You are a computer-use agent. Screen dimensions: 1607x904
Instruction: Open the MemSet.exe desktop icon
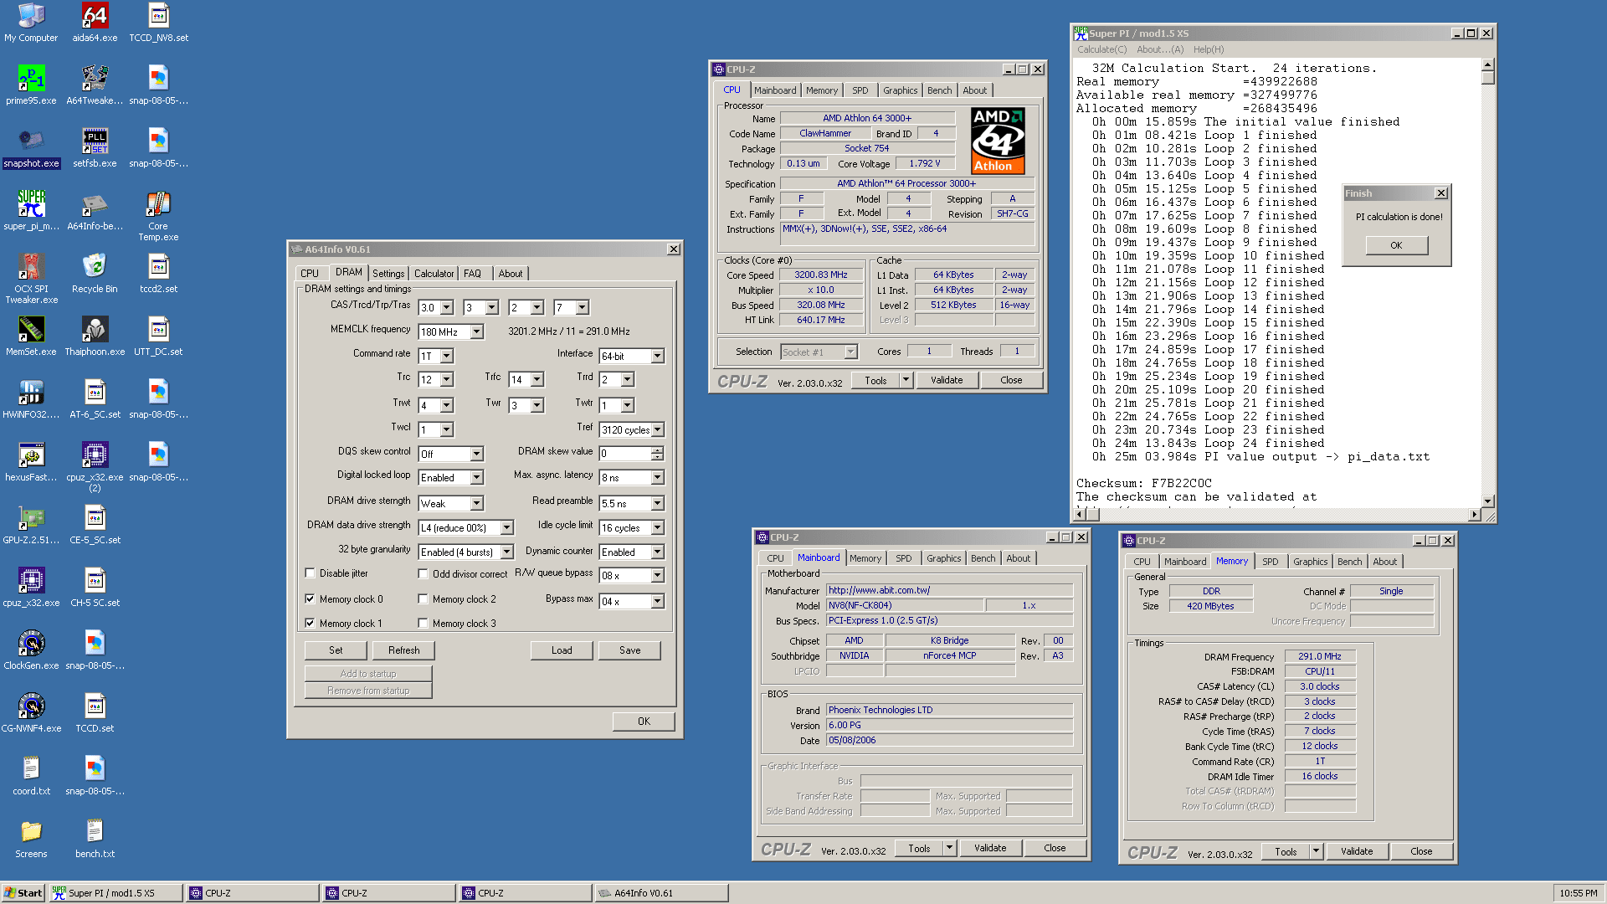pyautogui.click(x=31, y=336)
